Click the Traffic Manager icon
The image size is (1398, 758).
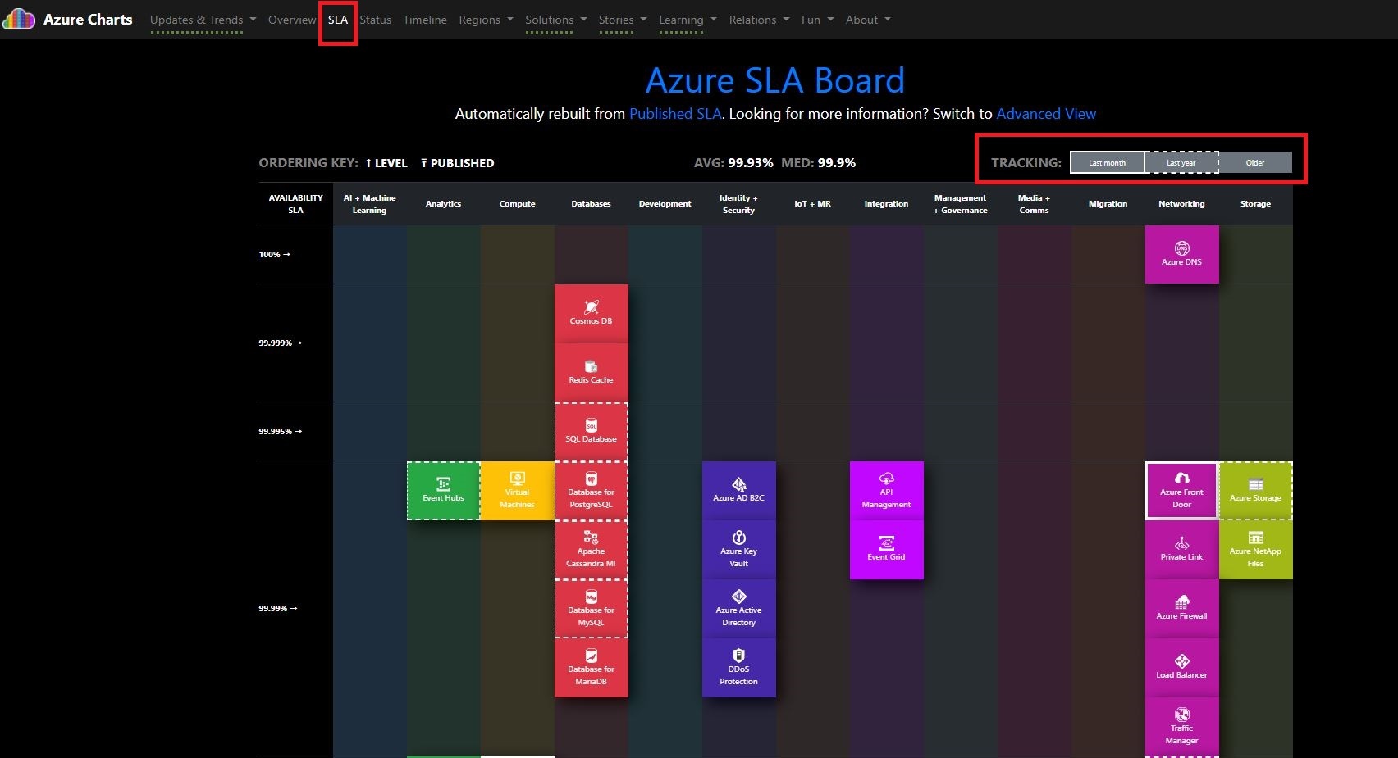pos(1181,726)
